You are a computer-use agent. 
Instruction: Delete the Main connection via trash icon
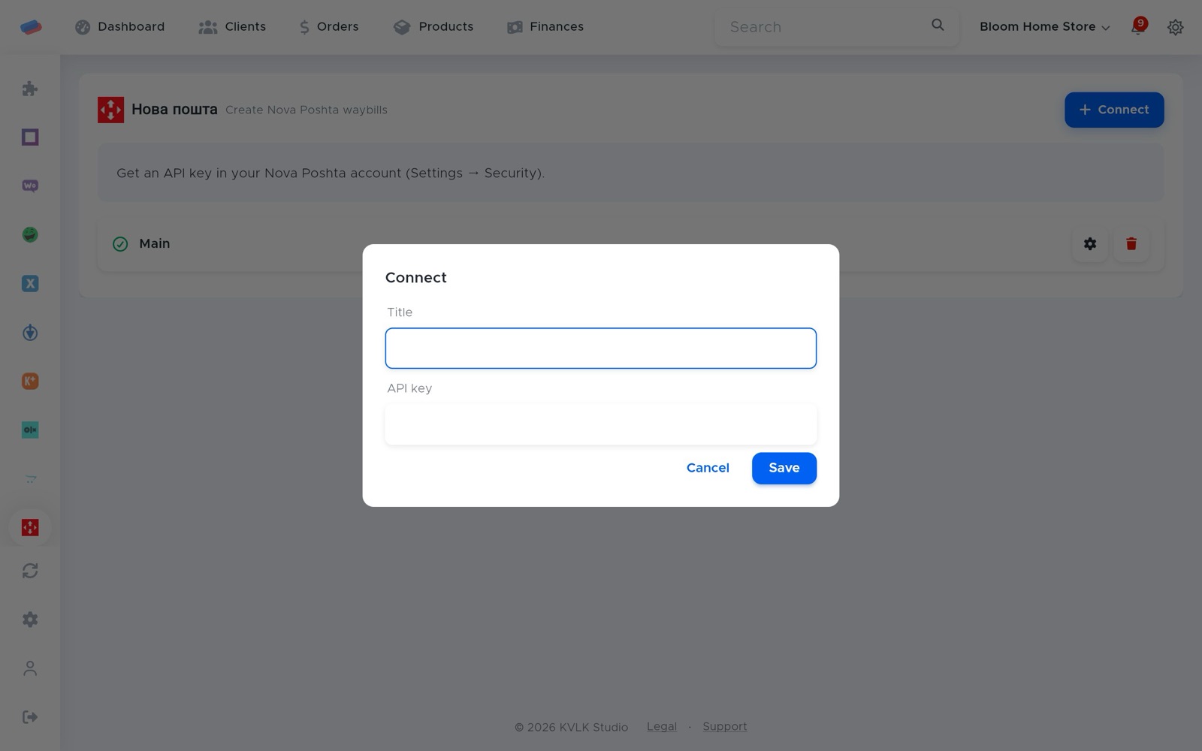pos(1131,244)
